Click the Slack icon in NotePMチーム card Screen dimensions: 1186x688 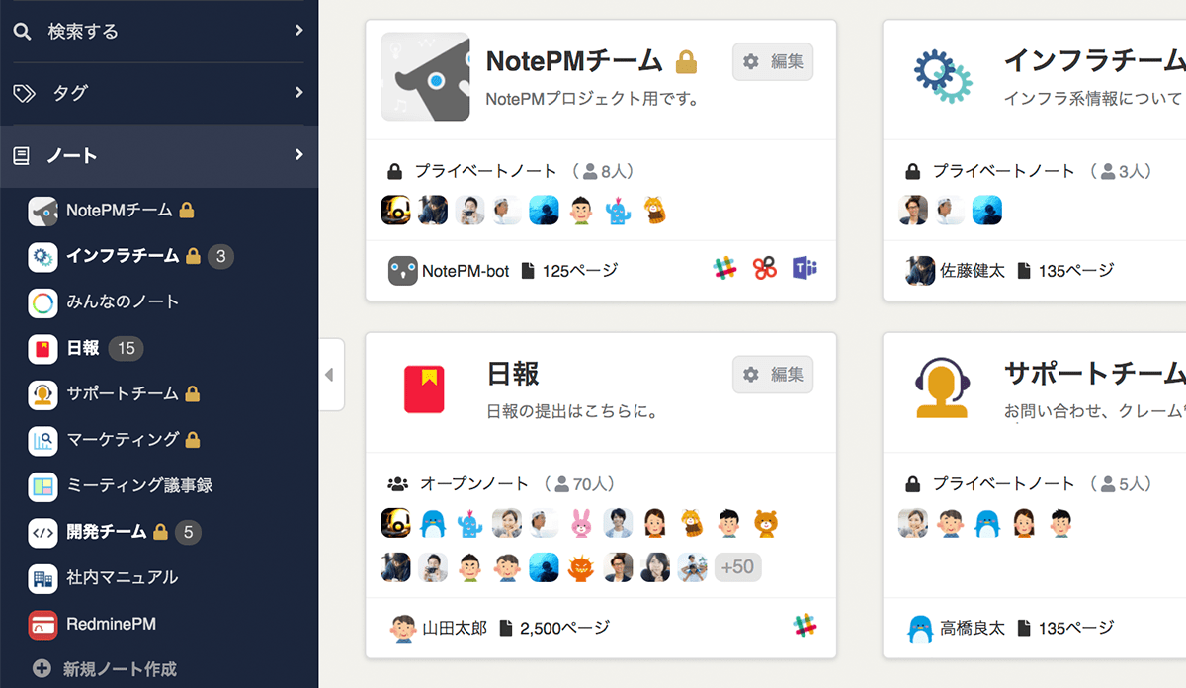coord(725,269)
